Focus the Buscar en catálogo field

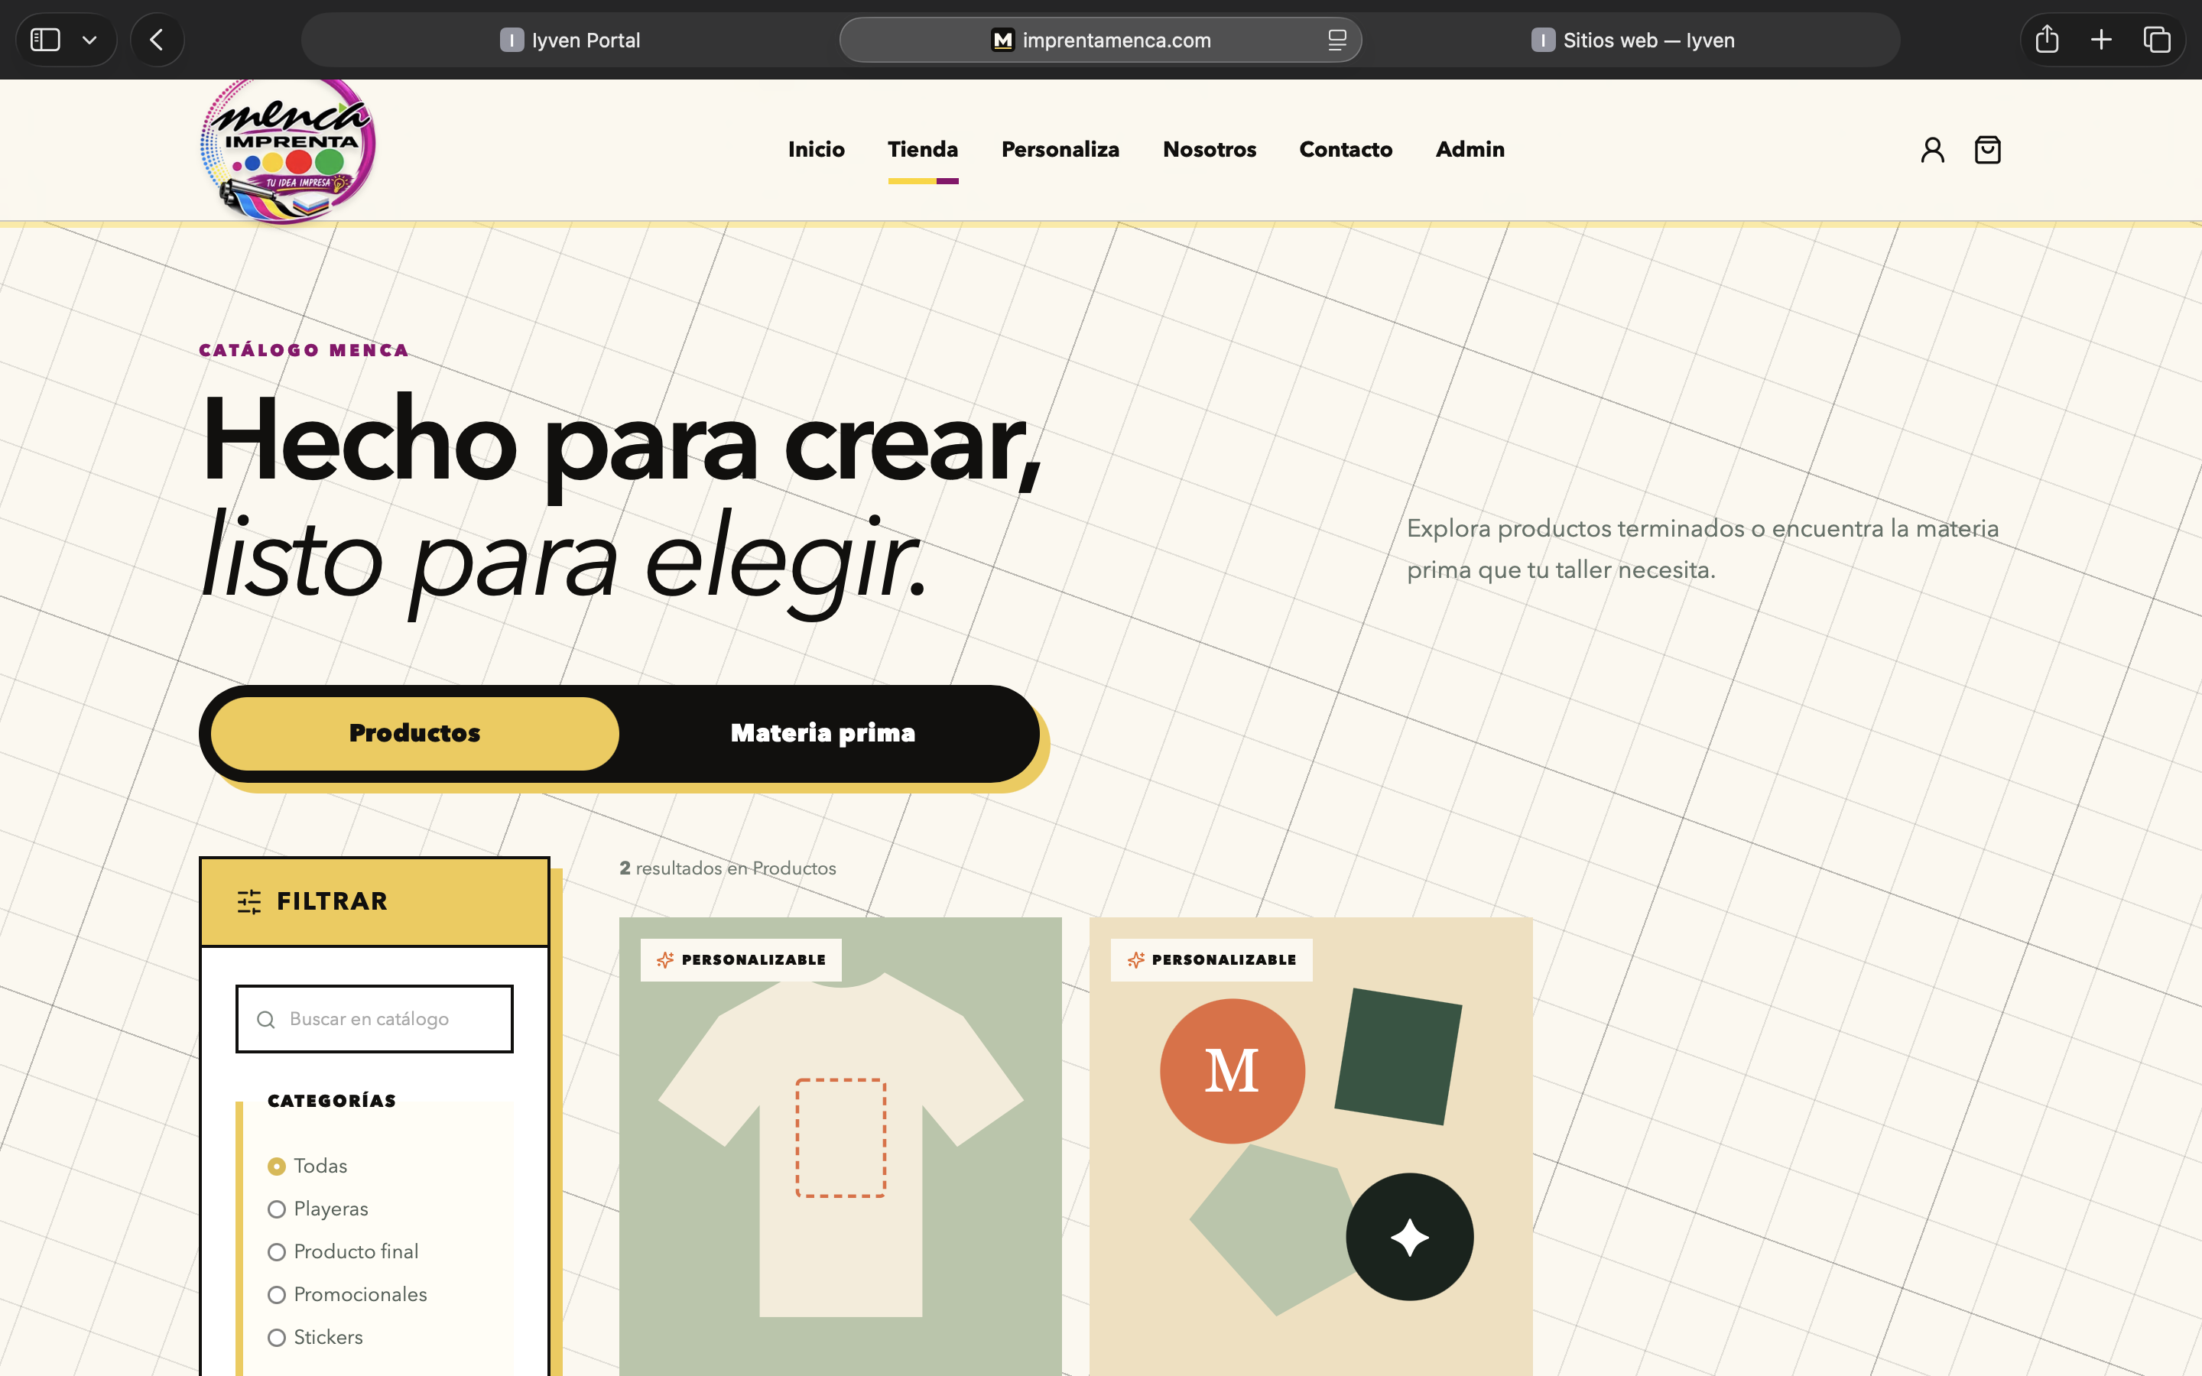(x=375, y=1019)
